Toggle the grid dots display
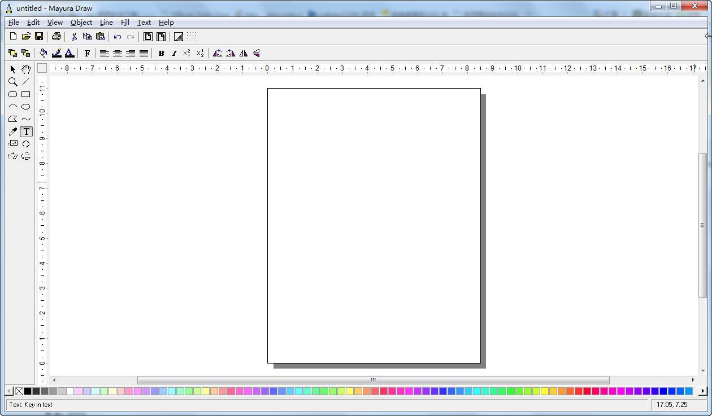 click(x=192, y=37)
